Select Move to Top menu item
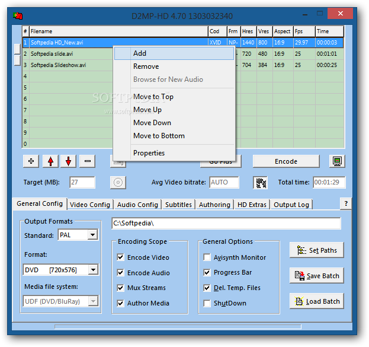Viewport: 369px width, 347px height. (174, 97)
